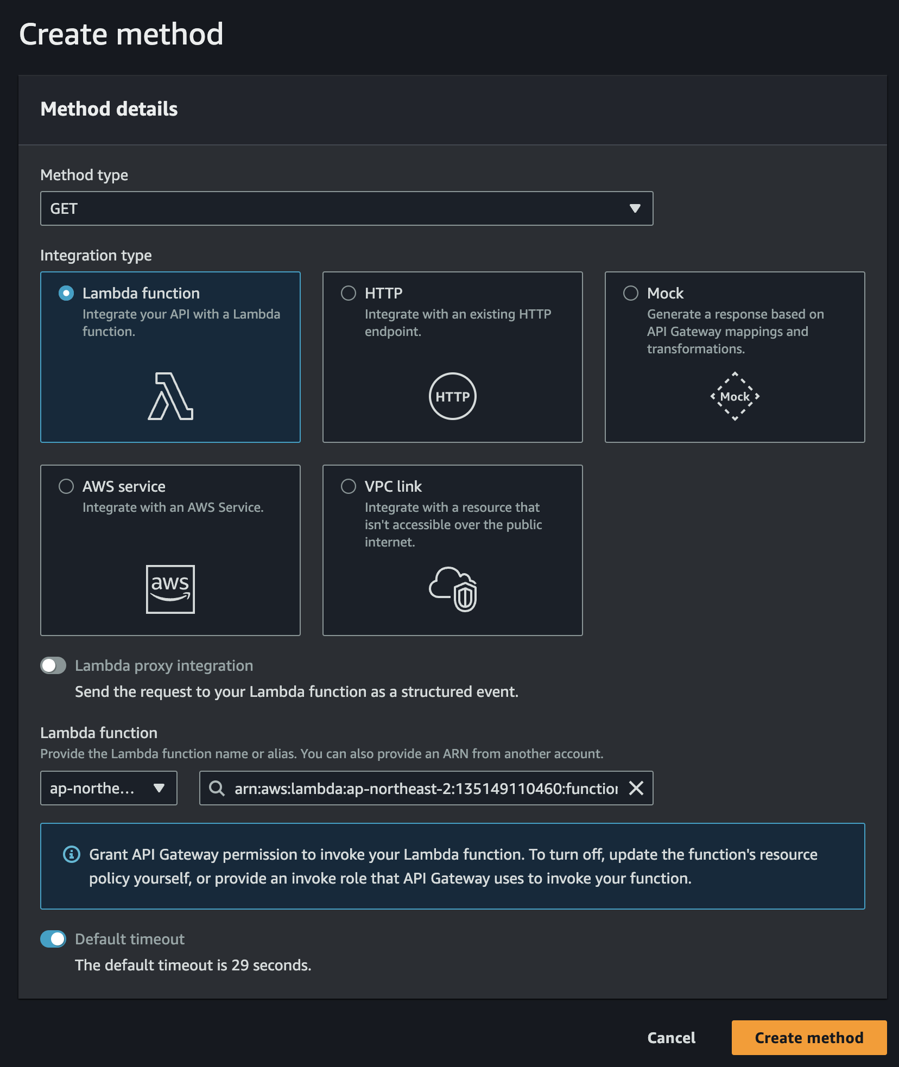Open the ap-northeast region dropdown

click(109, 788)
